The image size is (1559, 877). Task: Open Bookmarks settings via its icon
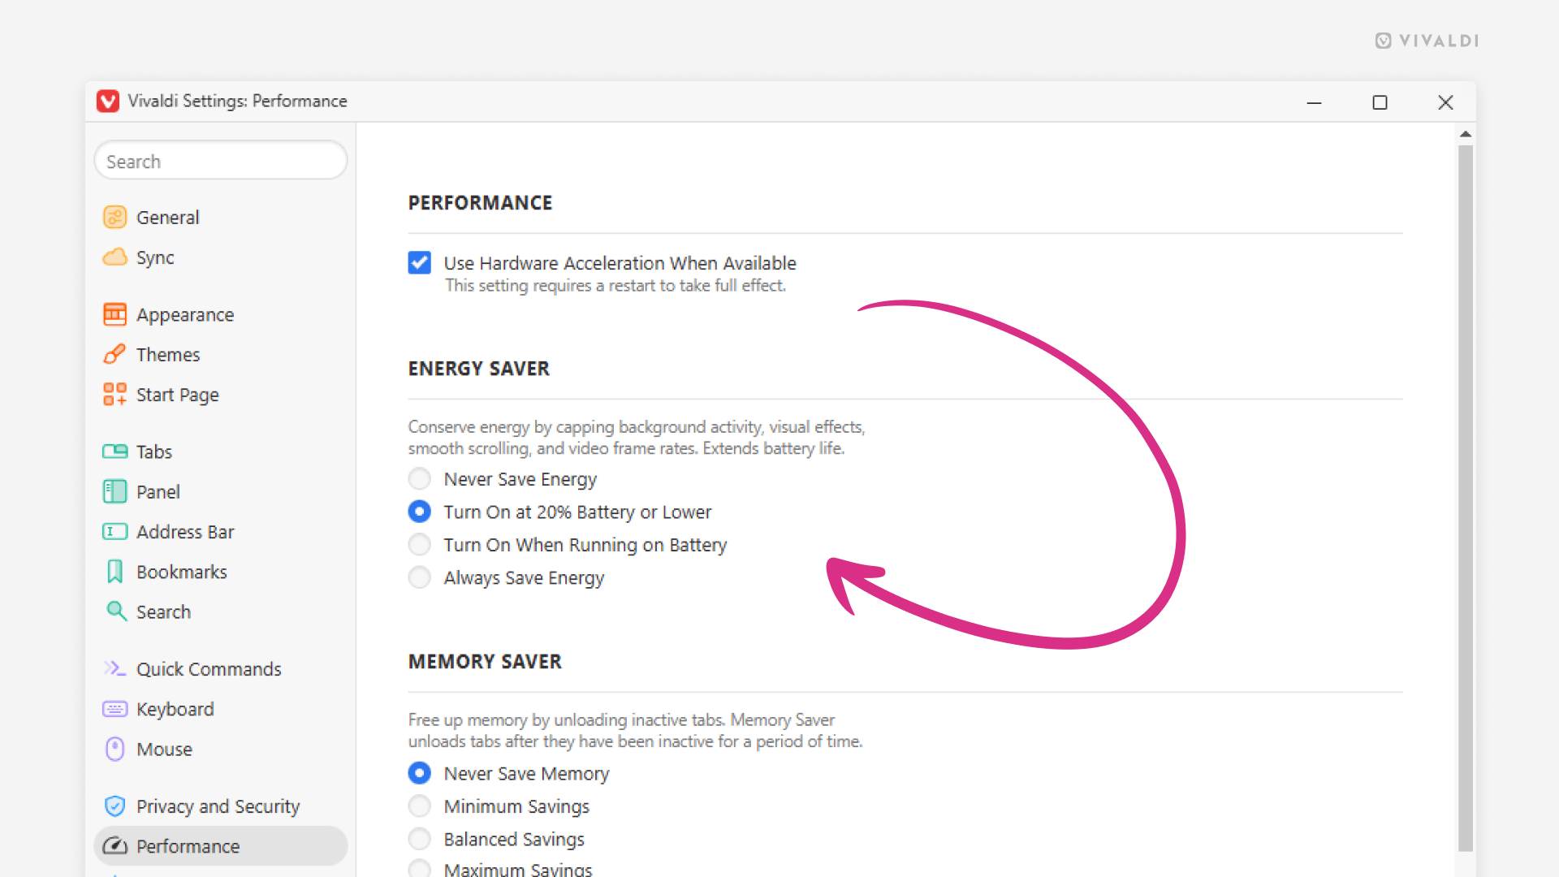click(114, 571)
